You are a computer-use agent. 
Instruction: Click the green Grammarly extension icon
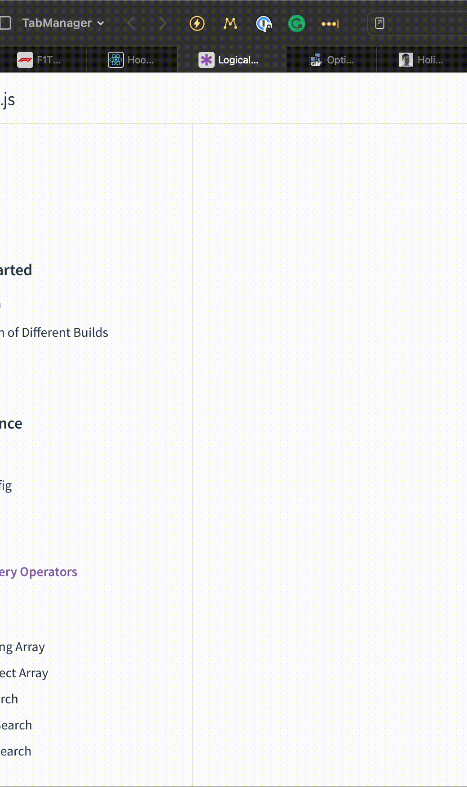pos(297,23)
